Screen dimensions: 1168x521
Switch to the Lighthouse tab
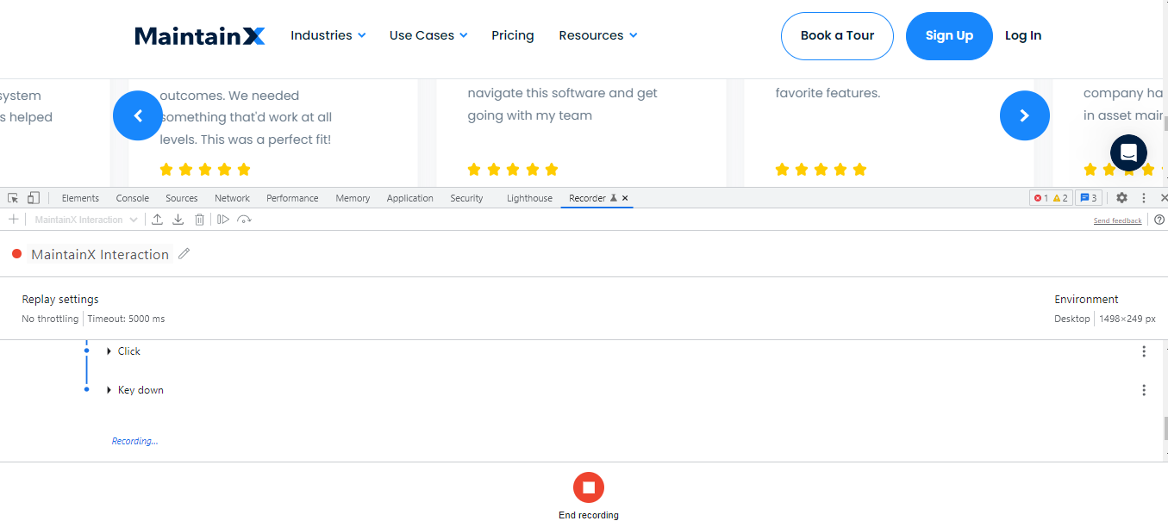[529, 198]
